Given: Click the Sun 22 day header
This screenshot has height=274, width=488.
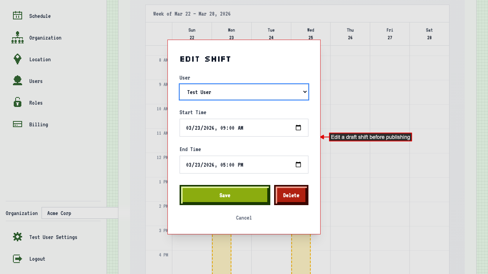Looking at the screenshot, I should coord(192,33).
